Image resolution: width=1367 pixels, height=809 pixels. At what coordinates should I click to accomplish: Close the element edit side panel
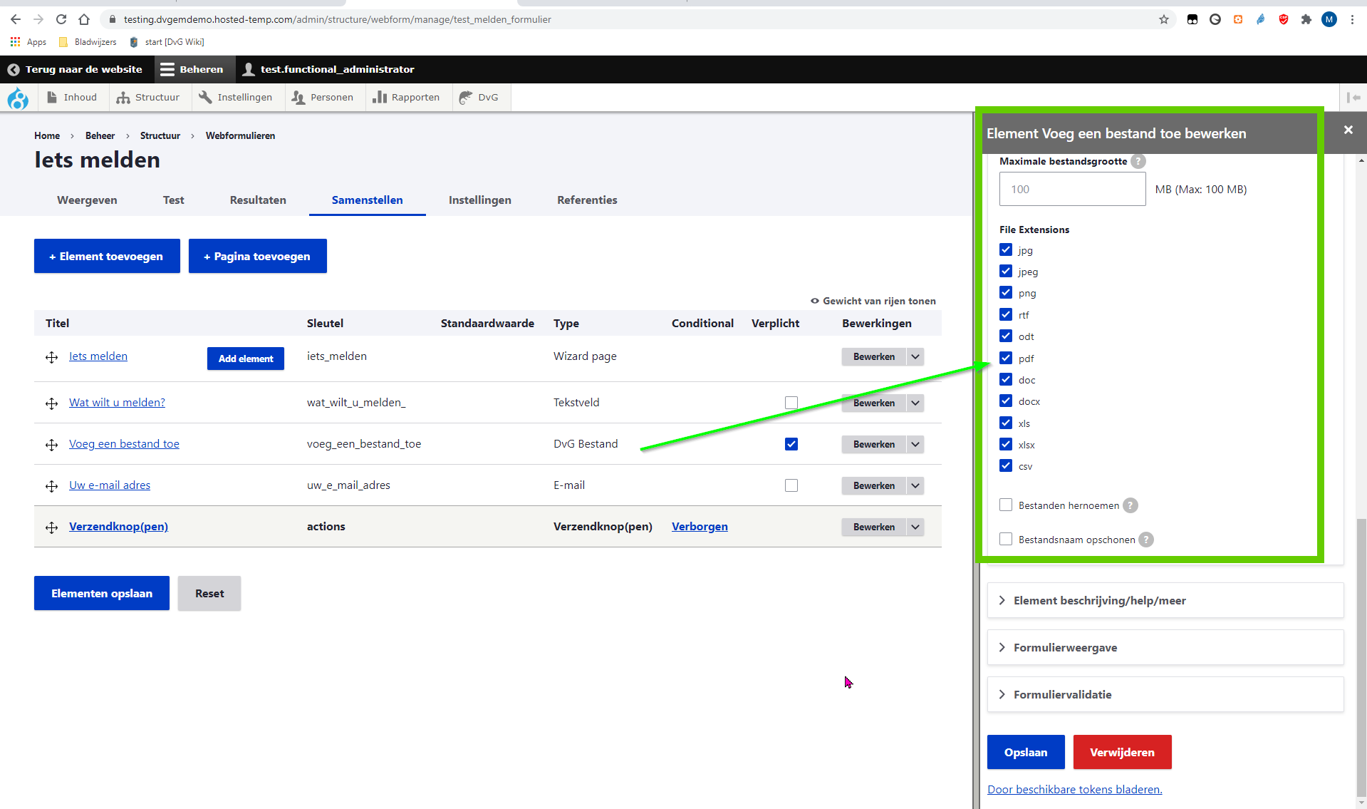tap(1348, 130)
